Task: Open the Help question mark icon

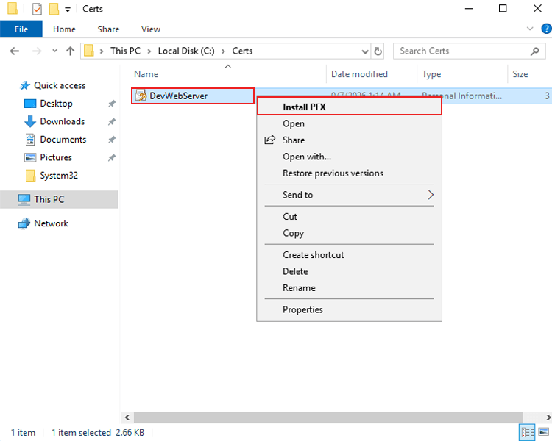Action: pyautogui.click(x=546, y=29)
